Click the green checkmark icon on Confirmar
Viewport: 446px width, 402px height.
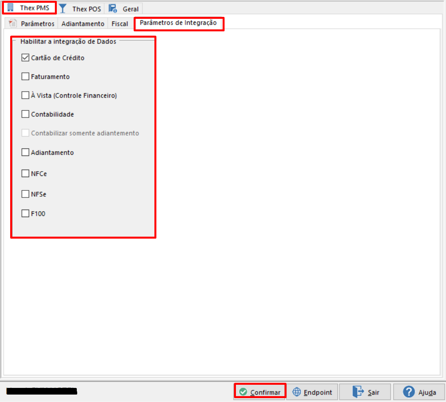[243, 392]
